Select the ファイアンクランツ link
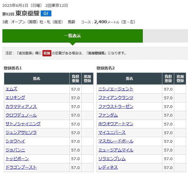 (116, 97)
